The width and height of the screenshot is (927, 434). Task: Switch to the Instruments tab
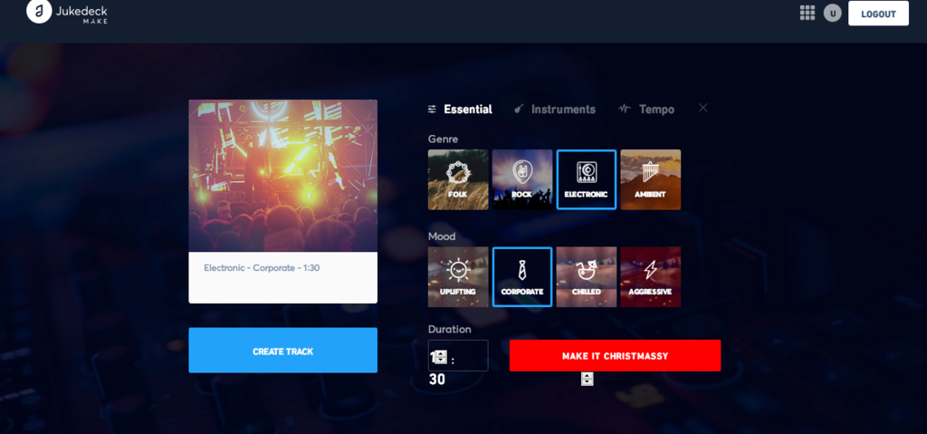point(555,109)
